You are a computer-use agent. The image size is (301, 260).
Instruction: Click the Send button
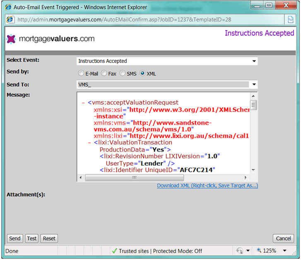click(15, 238)
